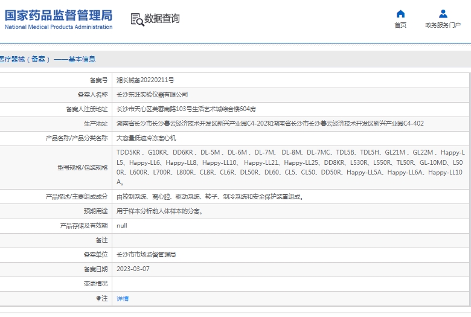Select intended use text 用于样本分析前人体样本的分离
This screenshot has width=471, height=317.
(160, 211)
